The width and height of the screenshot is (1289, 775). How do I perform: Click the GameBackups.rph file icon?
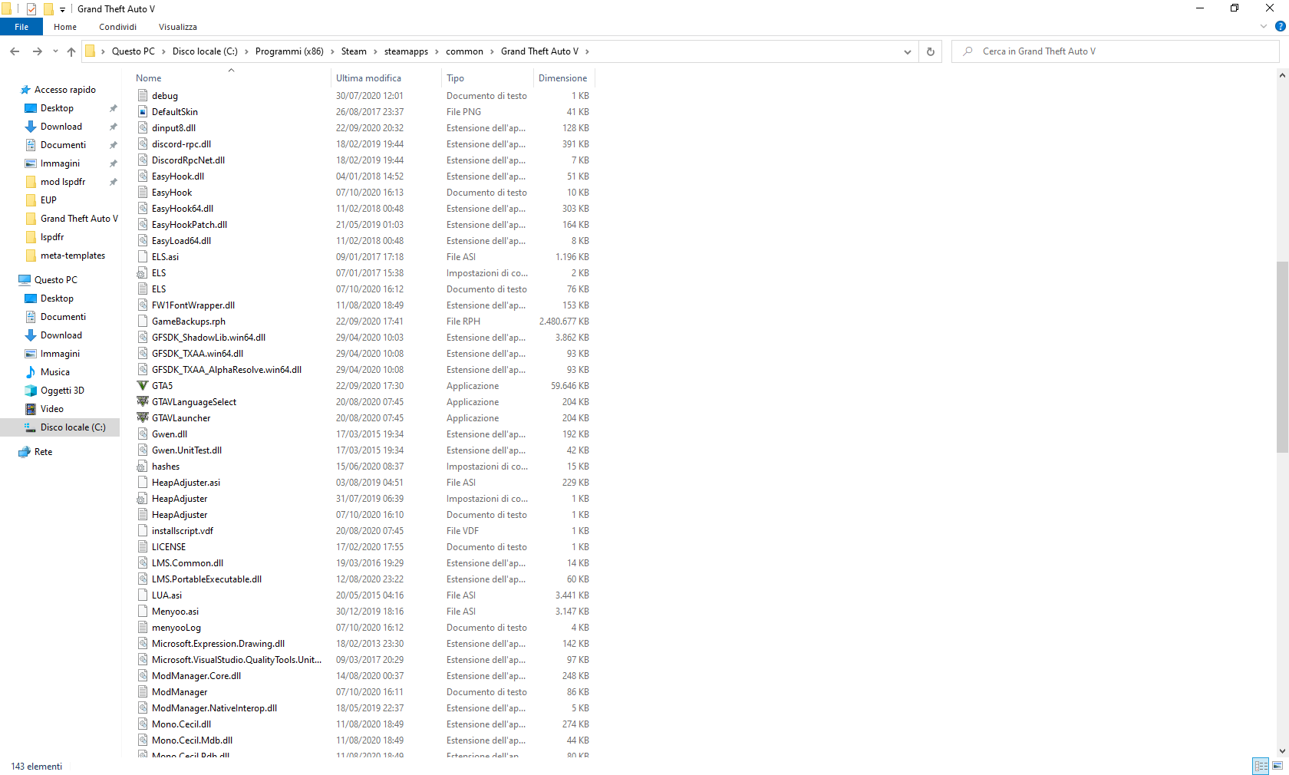click(143, 322)
